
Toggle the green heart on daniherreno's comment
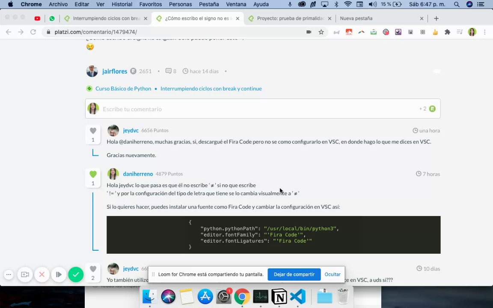coord(93,174)
